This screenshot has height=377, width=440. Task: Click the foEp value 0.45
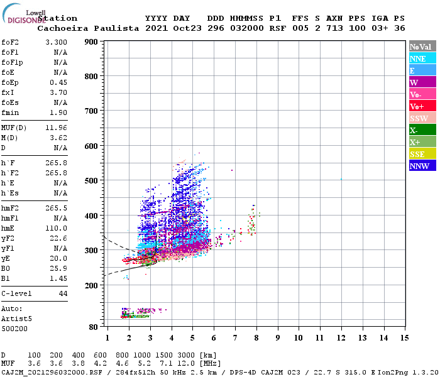coord(58,82)
